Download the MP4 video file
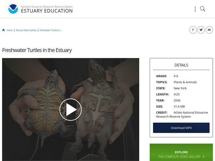This screenshot has width=215, height=161. point(181,128)
